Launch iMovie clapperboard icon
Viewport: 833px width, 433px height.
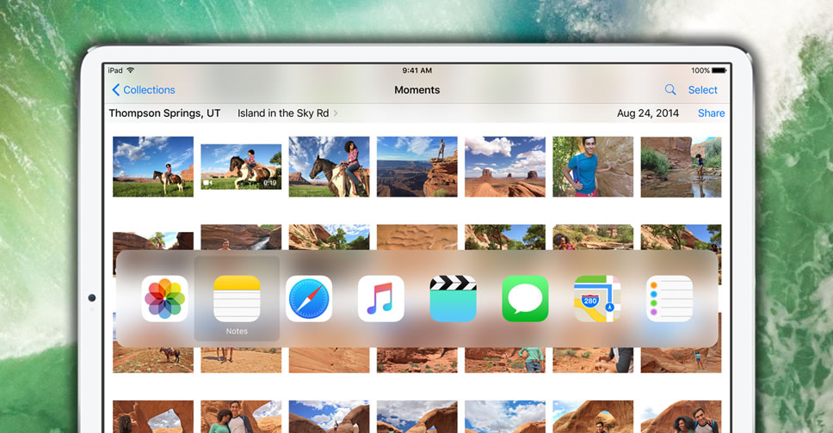point(454,299)
